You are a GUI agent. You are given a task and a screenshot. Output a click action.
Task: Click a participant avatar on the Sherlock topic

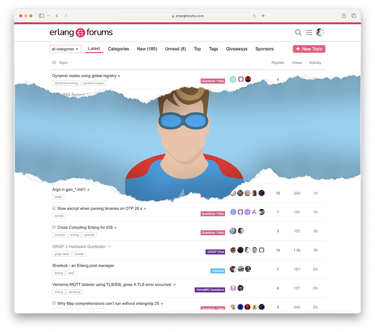[x=241, y=269]
